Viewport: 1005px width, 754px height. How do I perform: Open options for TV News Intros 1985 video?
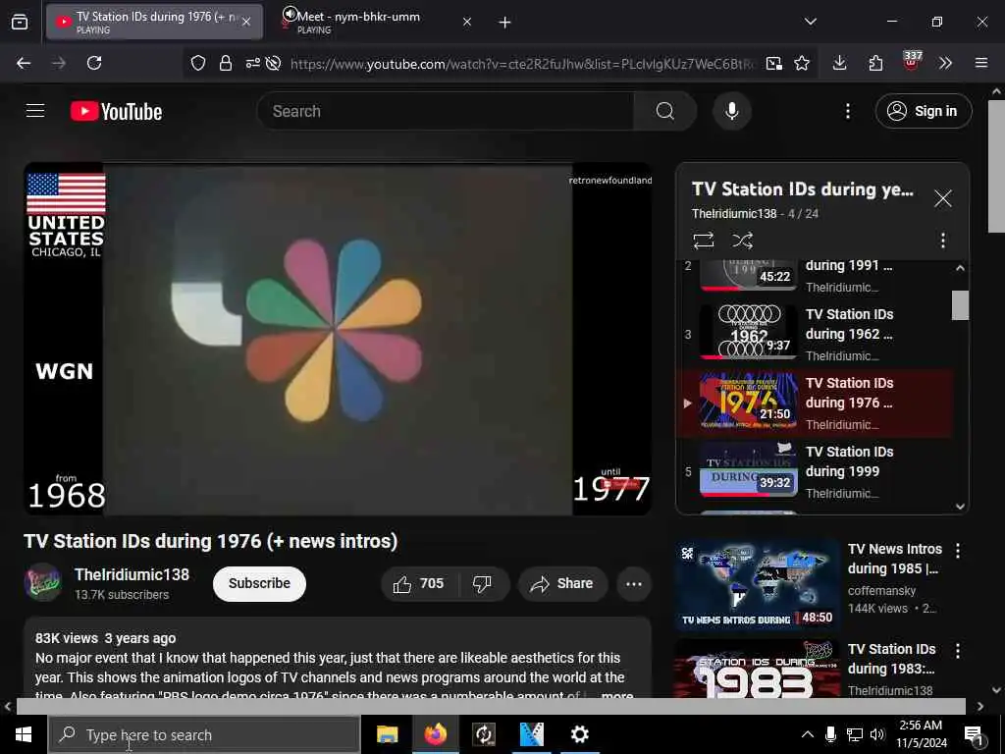pos(958,551)
